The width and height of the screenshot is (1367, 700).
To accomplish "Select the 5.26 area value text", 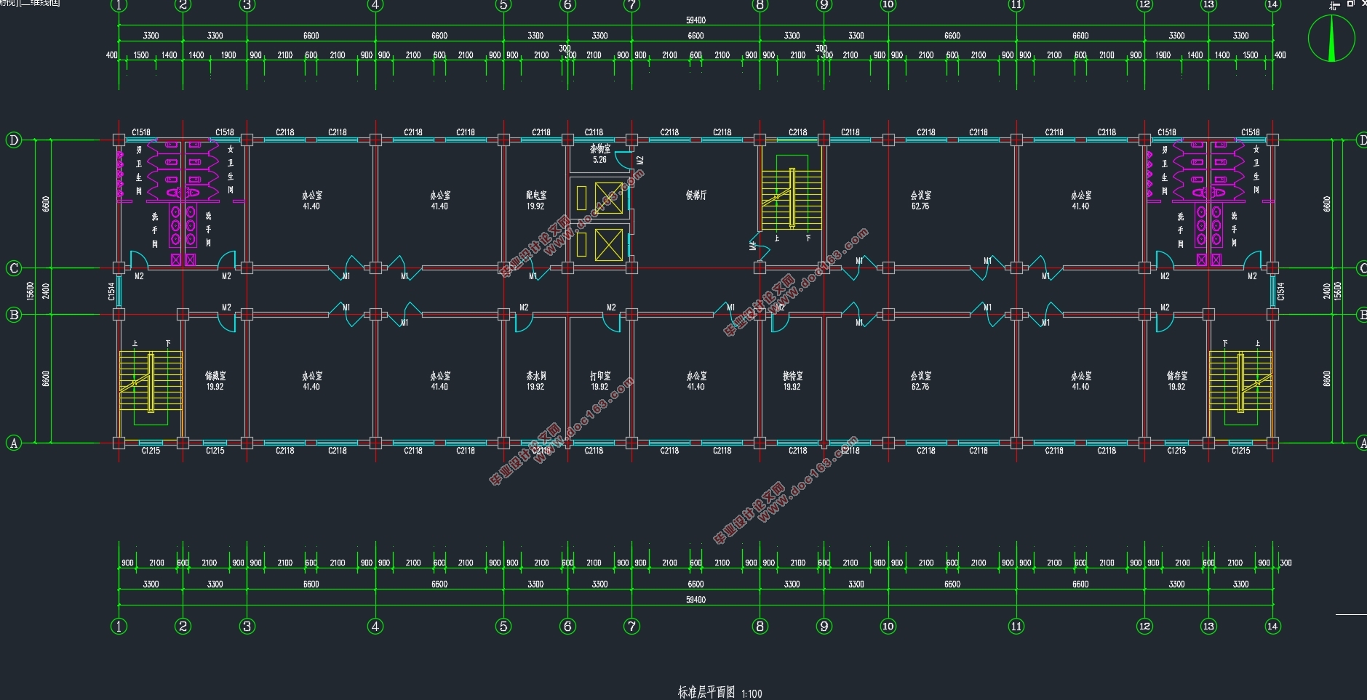I will [599, 160].
